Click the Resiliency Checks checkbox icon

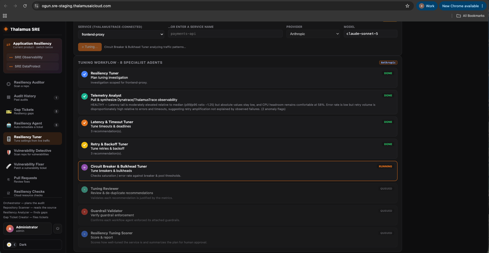pyautogui.click(x=9, y=193)
